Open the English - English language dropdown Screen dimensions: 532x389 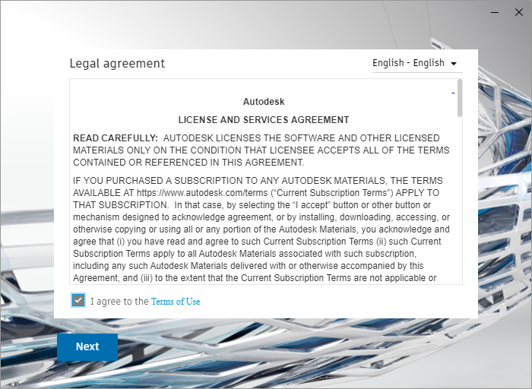coord(417,63)
